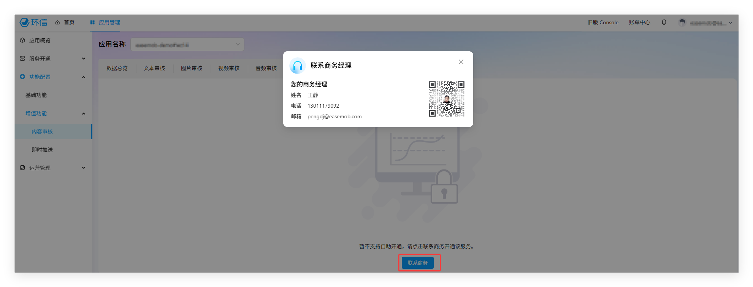Open 旧版 Console link
753x287 pixels.
603,22
